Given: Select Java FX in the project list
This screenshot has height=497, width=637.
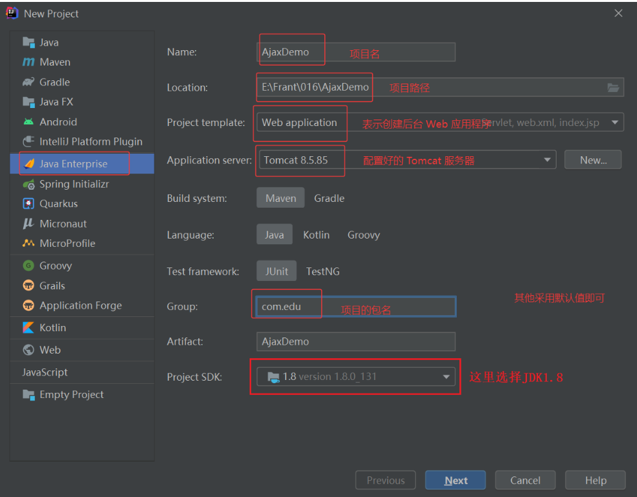Looking at the screenshot, I should [82, 102].
